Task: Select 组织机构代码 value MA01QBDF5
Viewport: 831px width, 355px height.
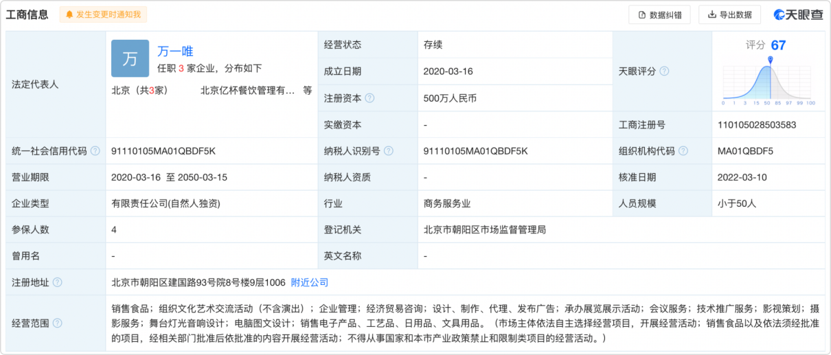Action: pyautogui.click(x=745, y=151)
